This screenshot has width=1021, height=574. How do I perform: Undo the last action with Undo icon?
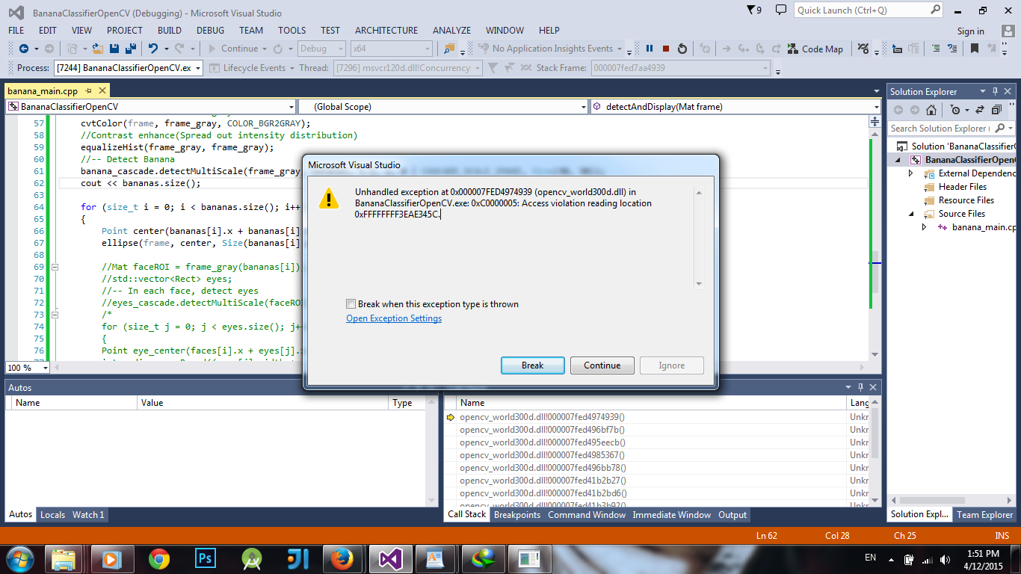(x=153, y=49)
